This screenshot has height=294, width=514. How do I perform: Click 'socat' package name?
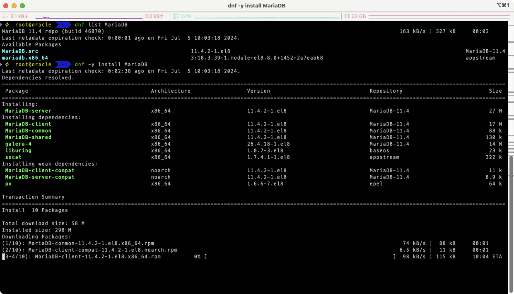click(13, 157)
